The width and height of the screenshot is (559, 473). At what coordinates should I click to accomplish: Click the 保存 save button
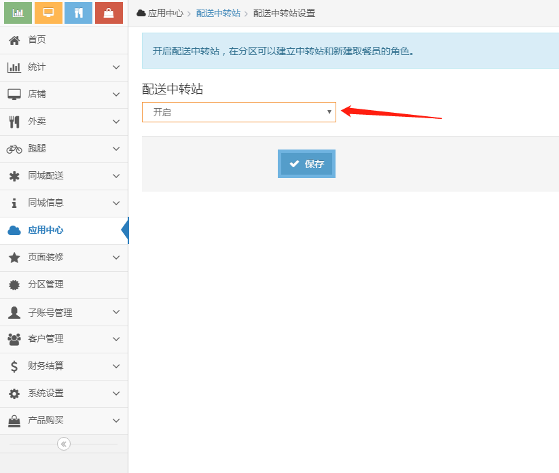coord(306,164)
